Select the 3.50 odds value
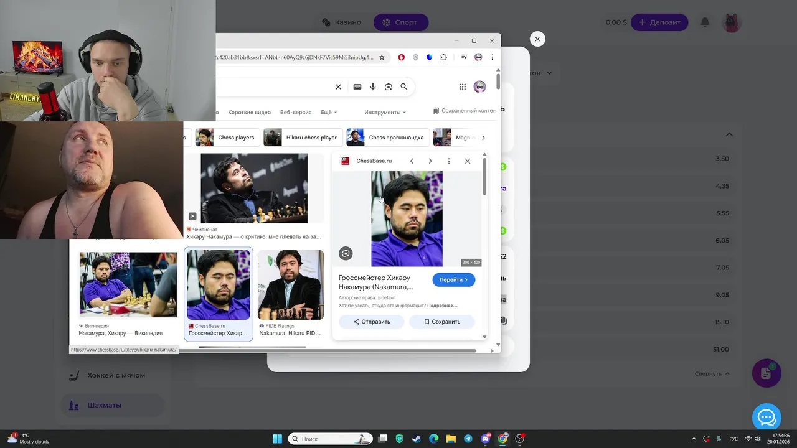 [722, 159]
